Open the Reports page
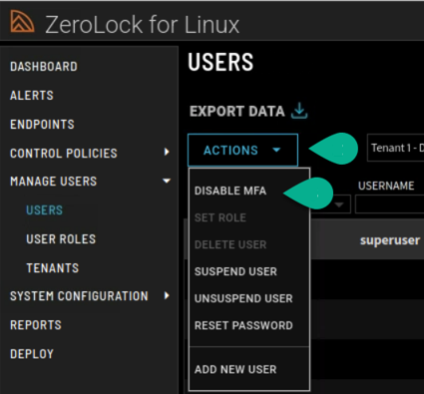This screenshot has width=424, height=394. tap(36, 325)
